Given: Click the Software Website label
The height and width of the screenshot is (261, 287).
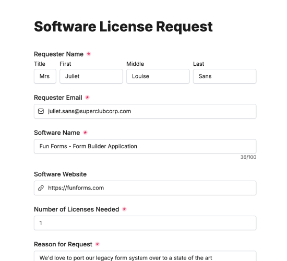Looking at the screenshot, I should [60, 174].
